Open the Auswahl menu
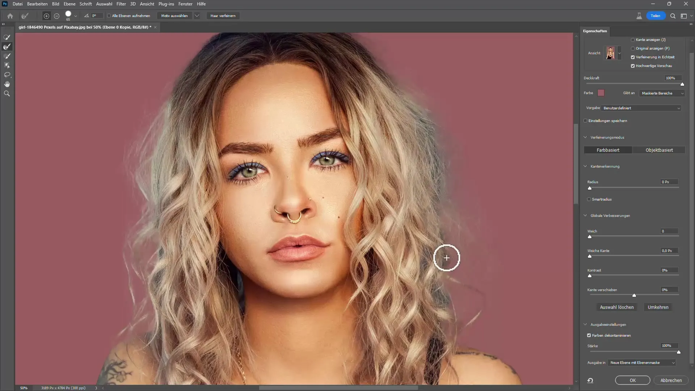 104,4
